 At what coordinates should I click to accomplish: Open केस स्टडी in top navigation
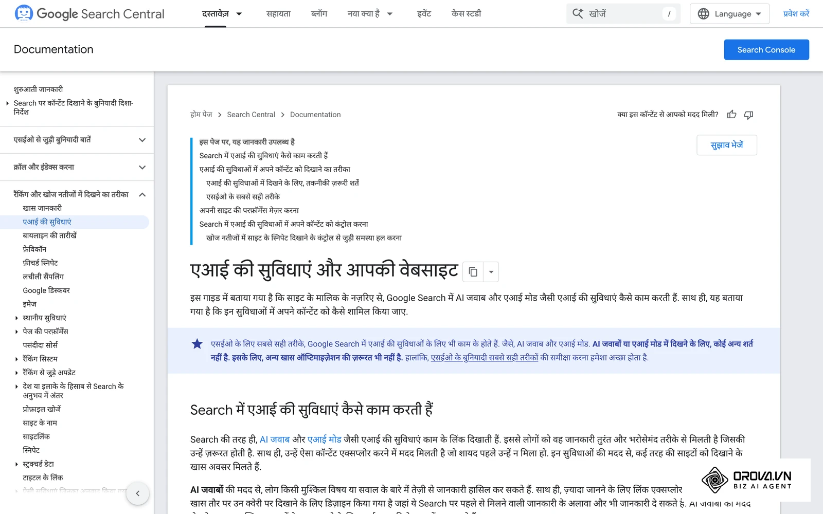(x=466, y=14)
